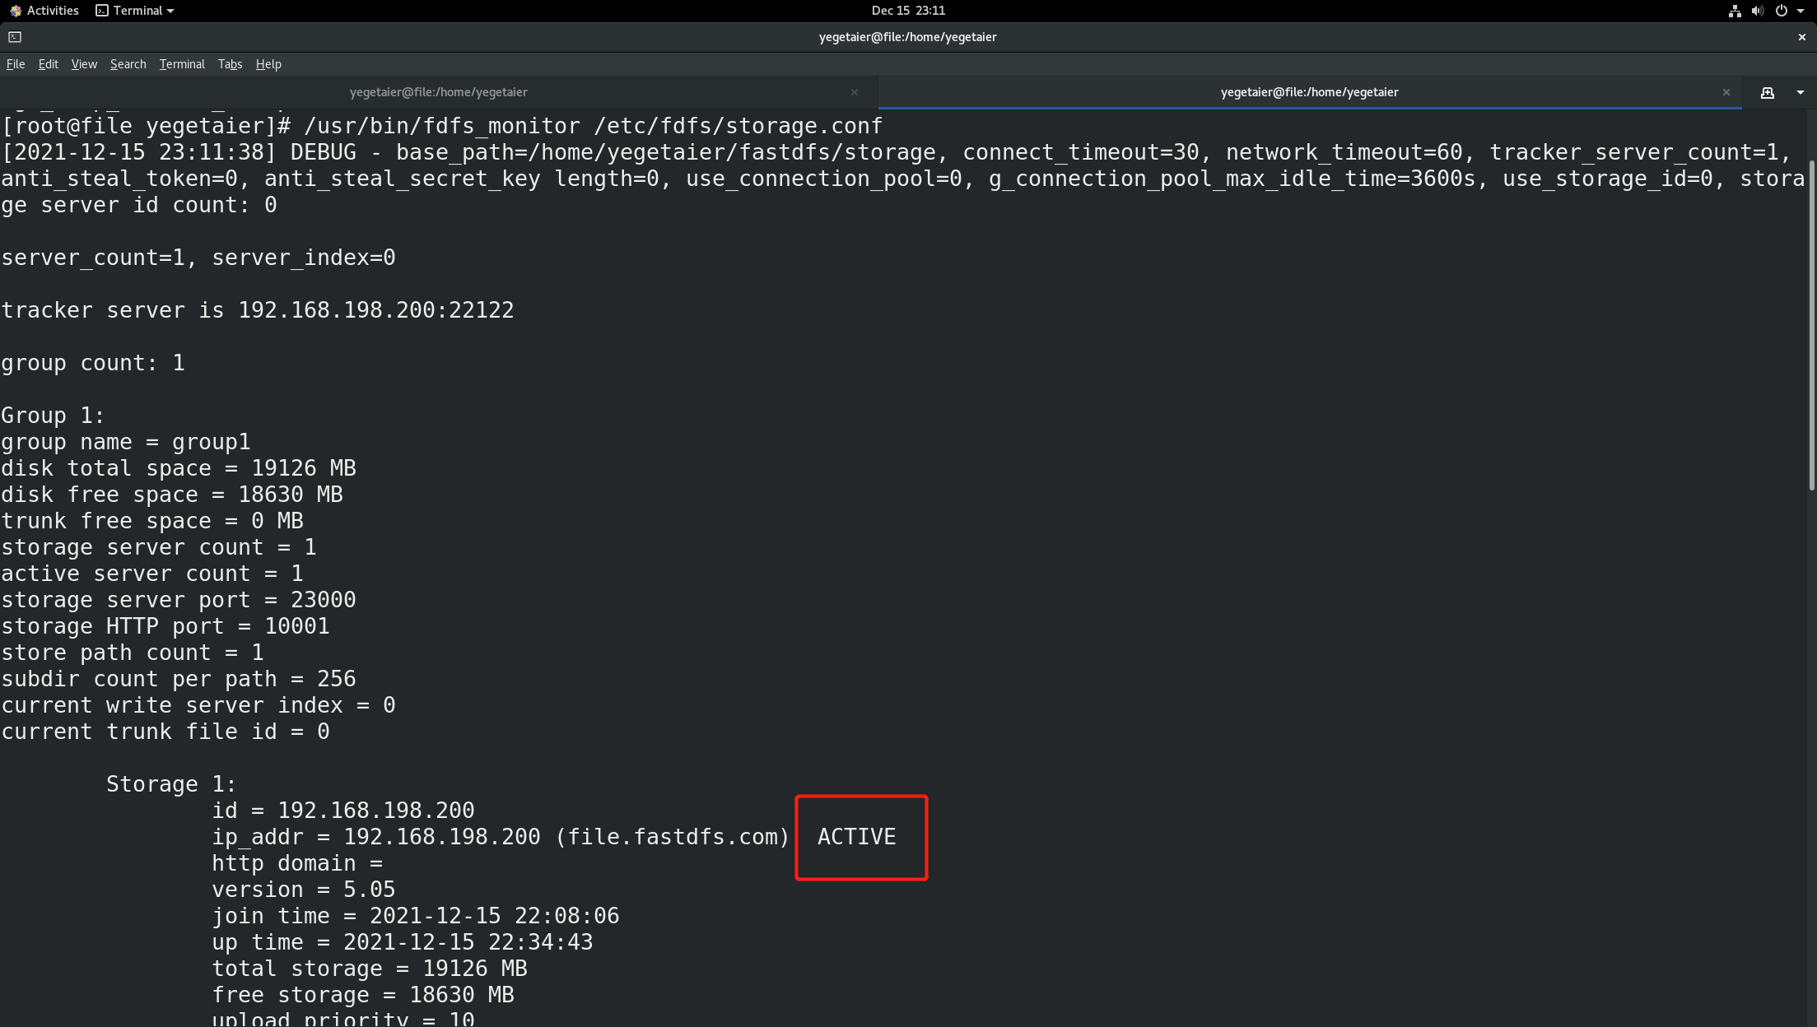This screenshot has width=1817, height=1027.
Task: Open the Help menu
Action: [x=268, y=64]
